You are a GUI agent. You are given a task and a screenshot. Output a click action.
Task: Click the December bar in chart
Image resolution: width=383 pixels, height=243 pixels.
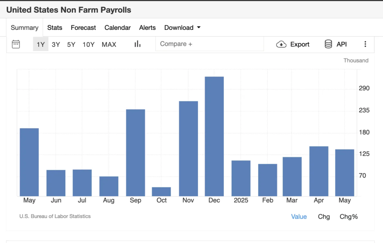click(x=214, y=136)
